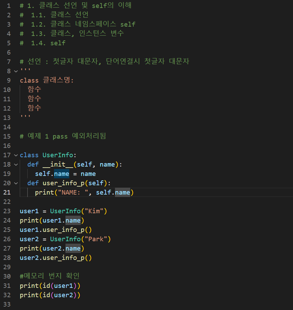Click 'print(id(user1))' on line 31
This screenshot has width=293, height=310.
click(x=50, y=286)
